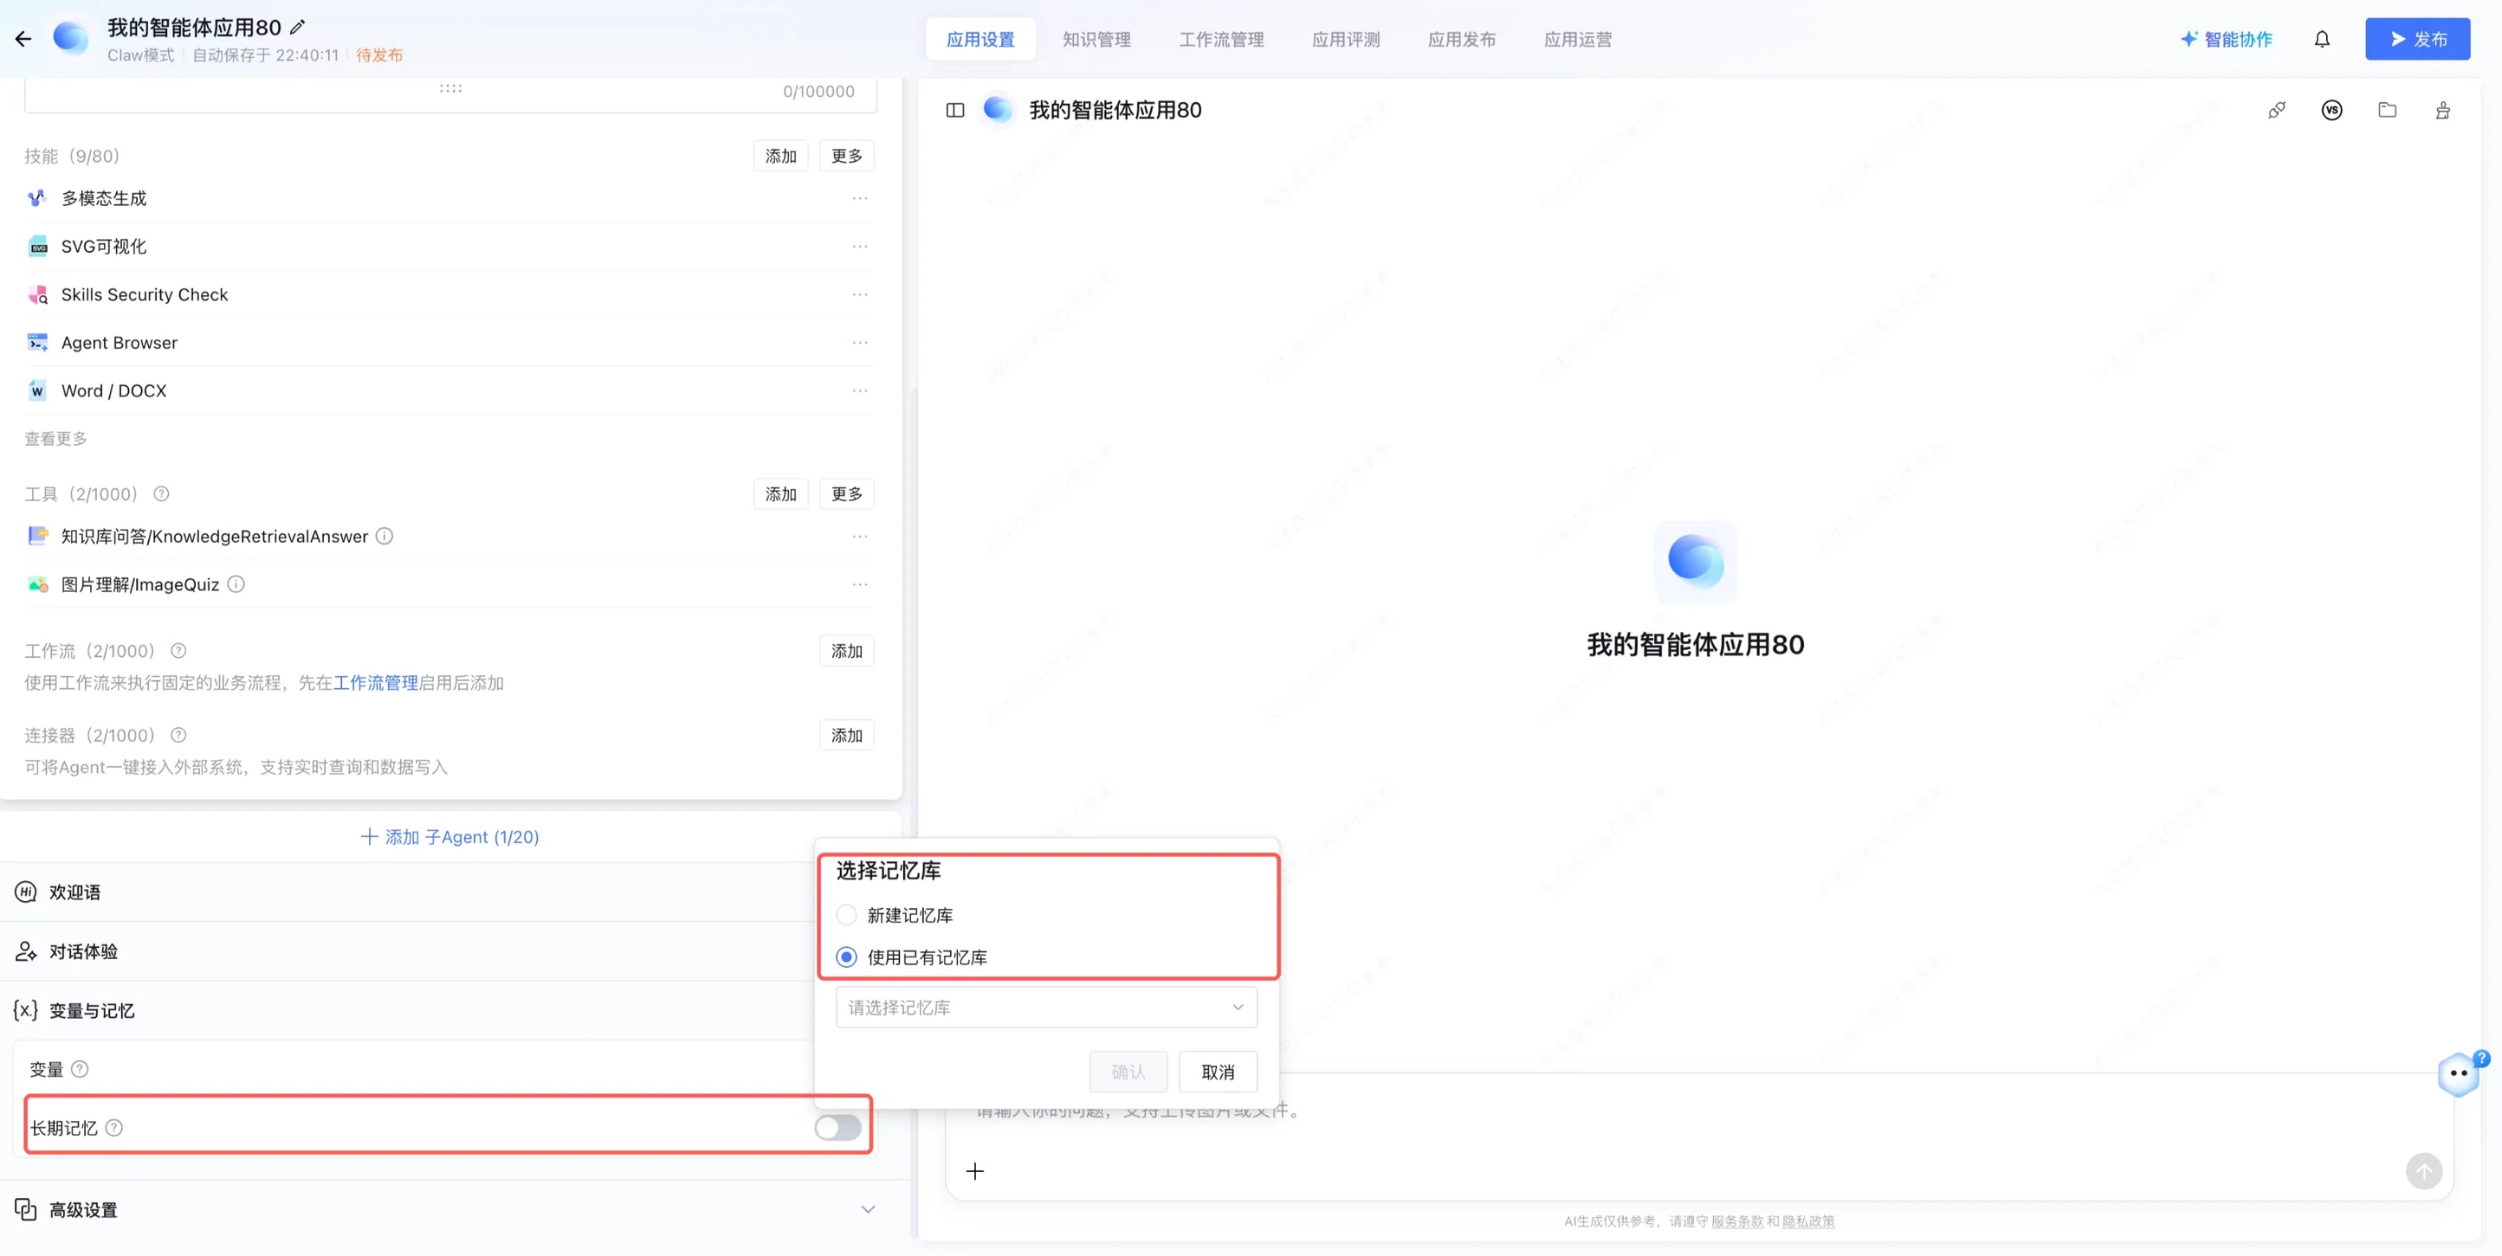Select 使用已有记忆库 radio option
The width and height of the screenshot is (2502, 1256).
(846, 957)
